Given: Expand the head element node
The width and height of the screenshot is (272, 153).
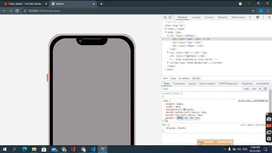Looking at the screenshot, I should [165, 29].
